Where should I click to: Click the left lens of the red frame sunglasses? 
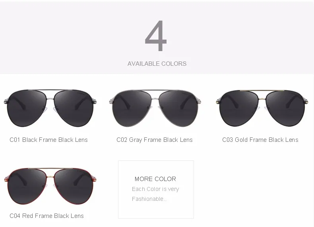tap(27, 187)
